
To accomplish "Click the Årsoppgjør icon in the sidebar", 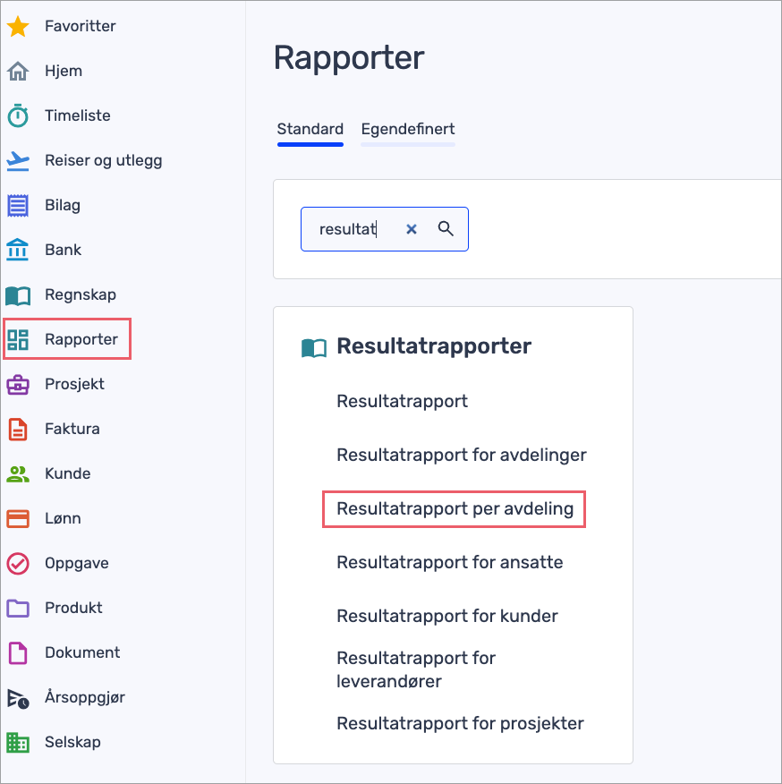I will pyautogui.click(x=18, y=698).
